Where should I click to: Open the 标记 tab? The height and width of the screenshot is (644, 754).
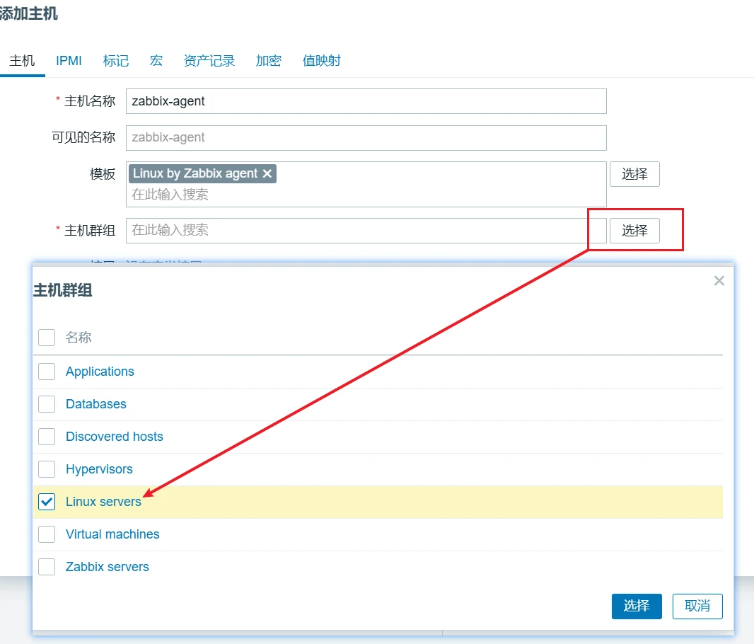116,61
